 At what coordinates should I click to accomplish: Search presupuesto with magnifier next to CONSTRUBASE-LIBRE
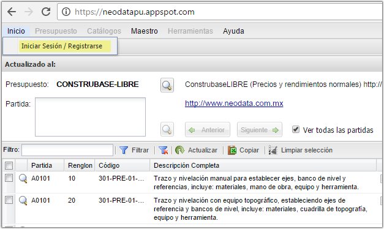click(x=167, y=85)
